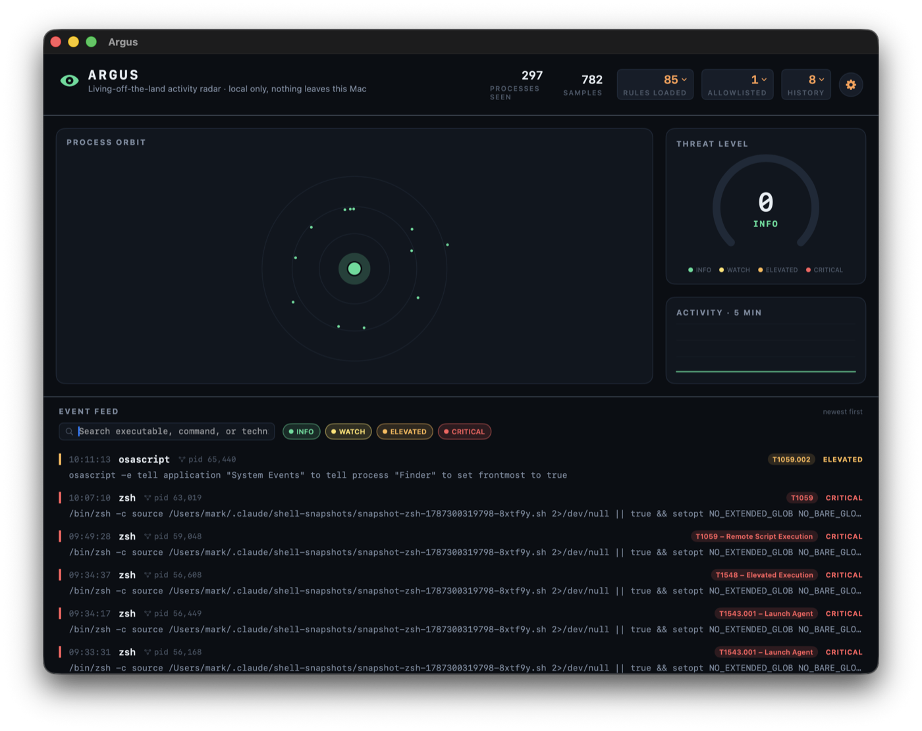
Task: Open settings with the gear icon
Action: [x=851, y=84]
